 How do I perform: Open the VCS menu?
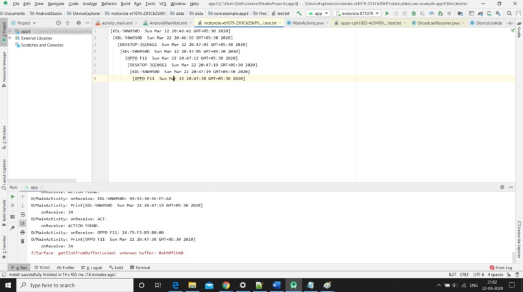tap(162, 4)
